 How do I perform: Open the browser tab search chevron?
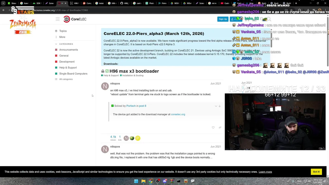click(x=3, y=3)
